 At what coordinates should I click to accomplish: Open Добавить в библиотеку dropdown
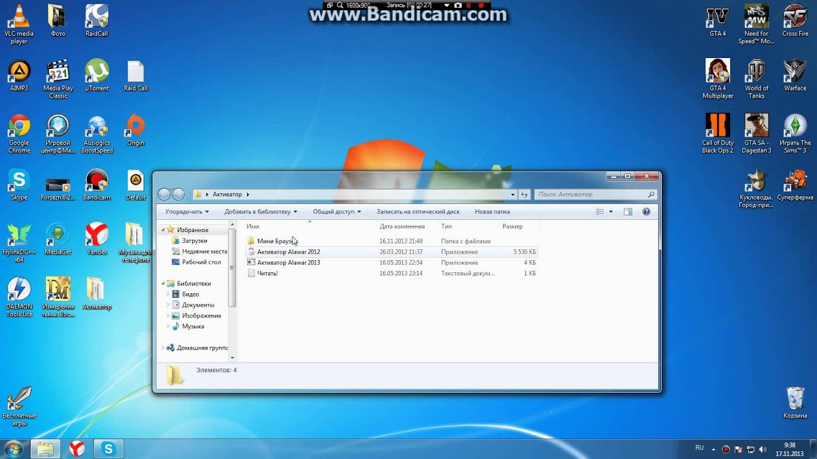[x=260, y=212]
